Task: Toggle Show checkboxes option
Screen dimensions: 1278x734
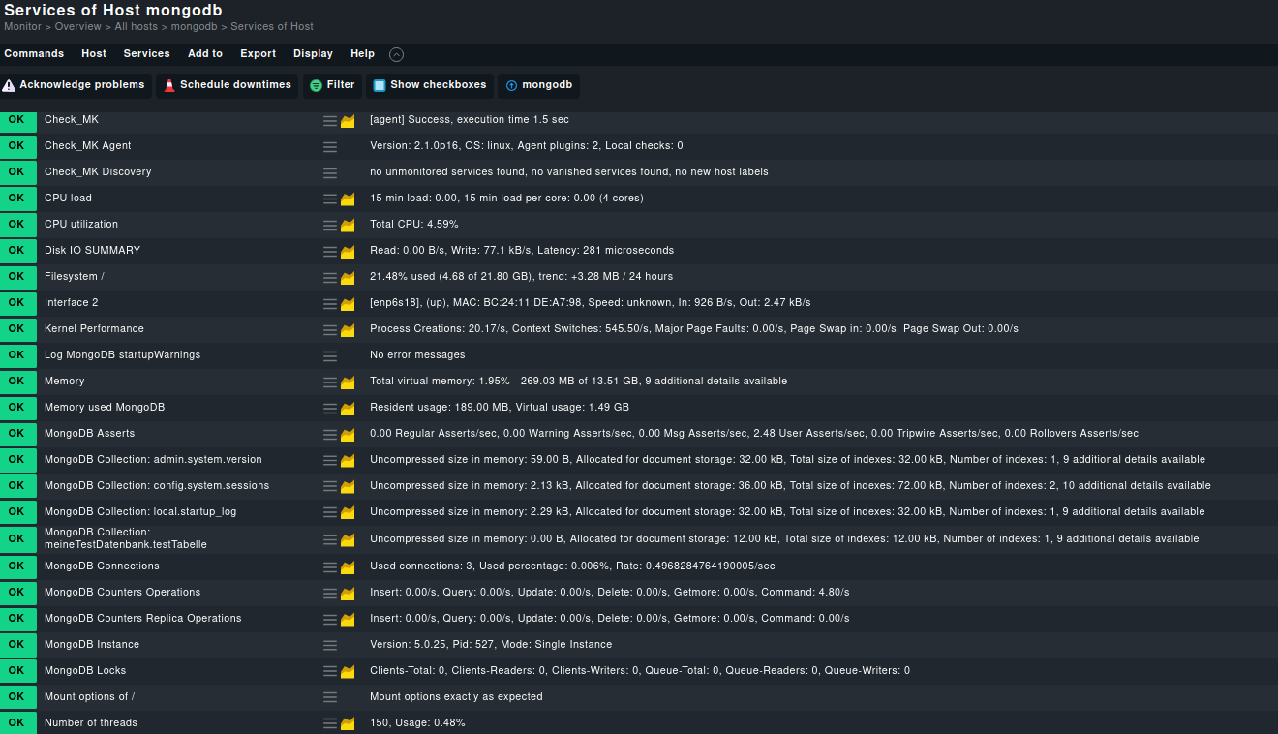Action: (429, 85)
